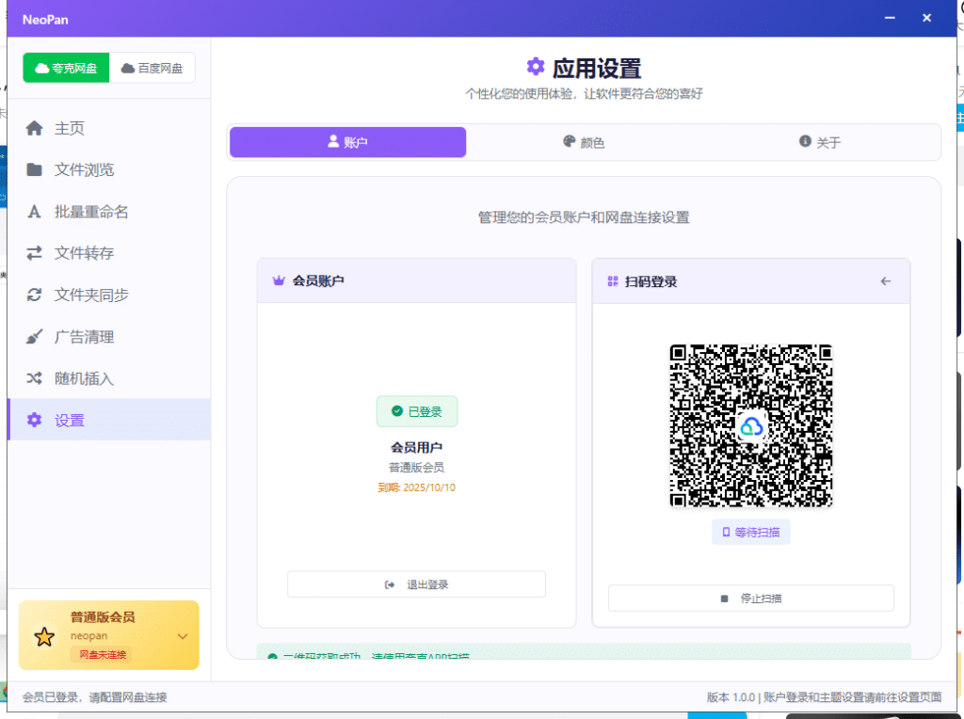Click the user icon on 账户 tab
This screenshot has width=964, height=719.
tap(333, 141)
